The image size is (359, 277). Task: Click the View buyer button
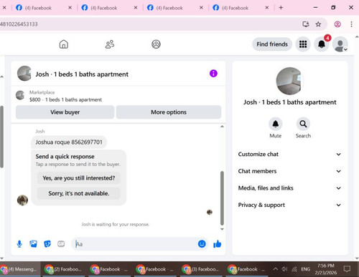tap(65, 112)
